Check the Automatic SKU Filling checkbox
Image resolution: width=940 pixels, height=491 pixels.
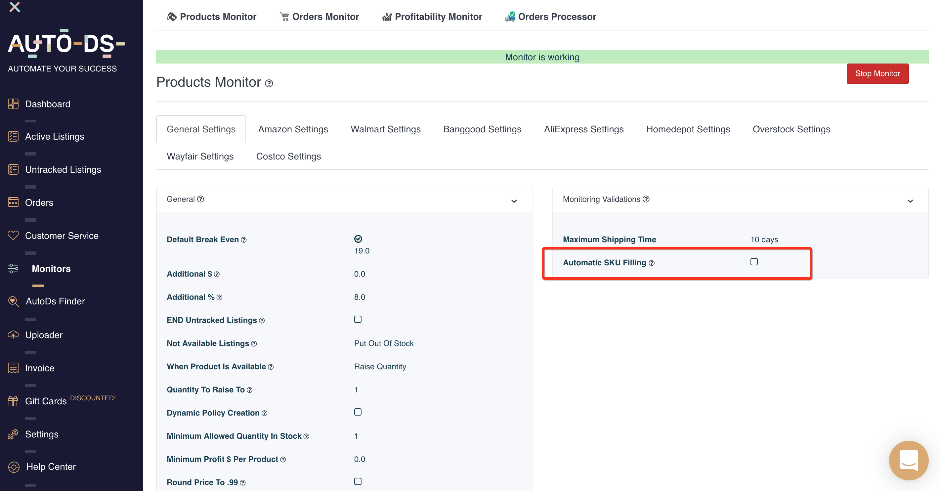coord(754,262)
